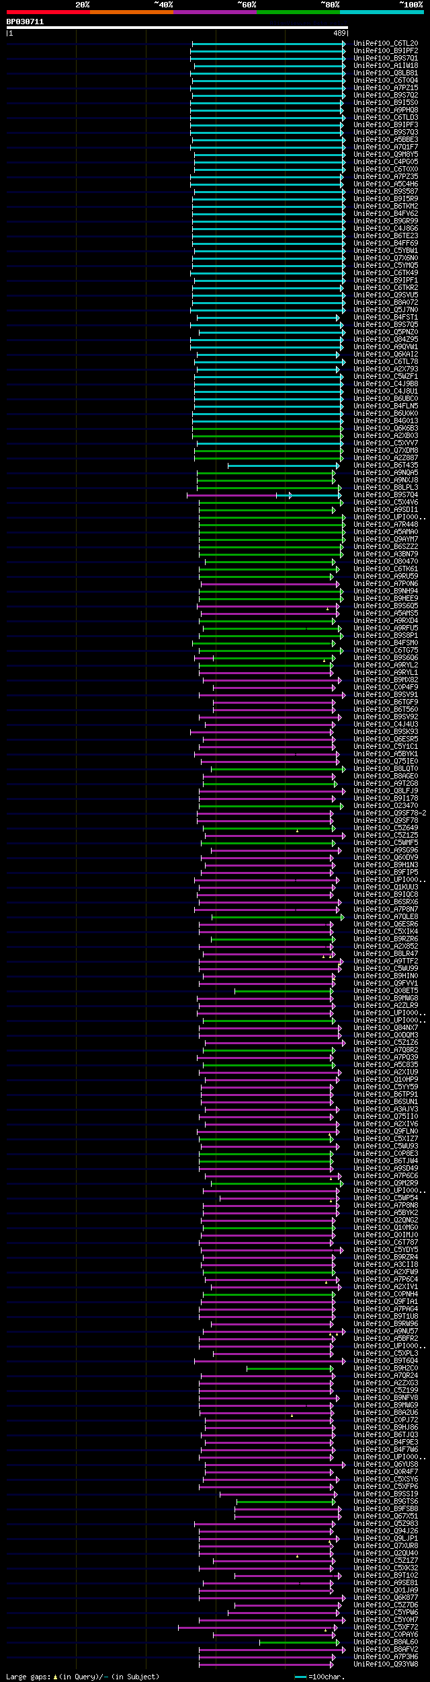Select the UniRef100_B9GR99 hit label
Image resolution: width=430 pixels, height=1682 pixels.
point(386,221)
